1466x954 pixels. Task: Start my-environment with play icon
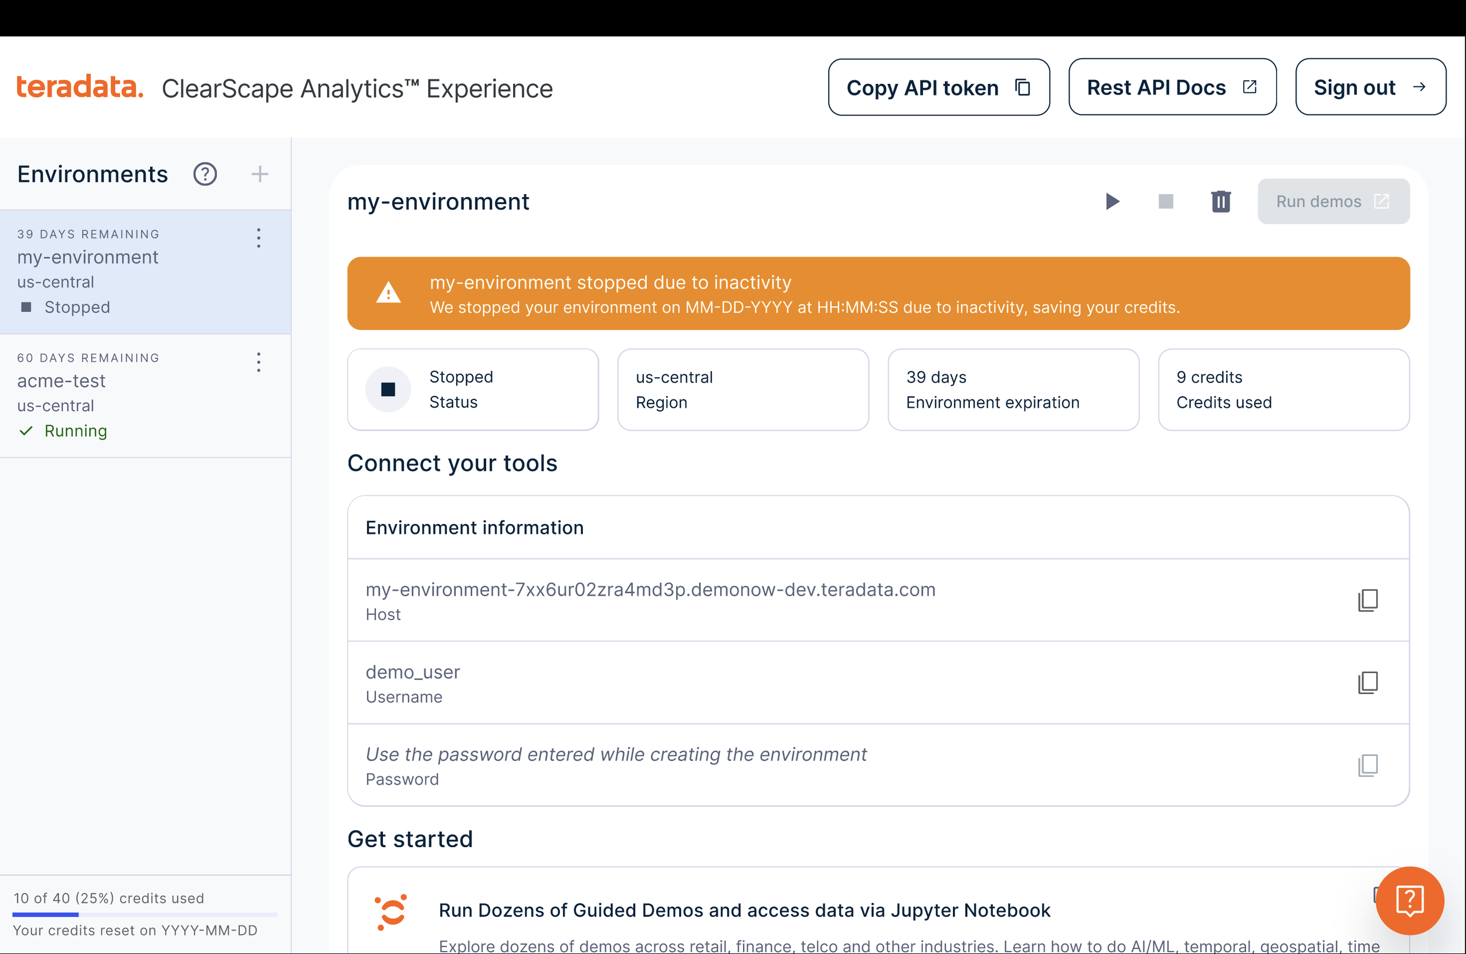[x=1112, y=201]
